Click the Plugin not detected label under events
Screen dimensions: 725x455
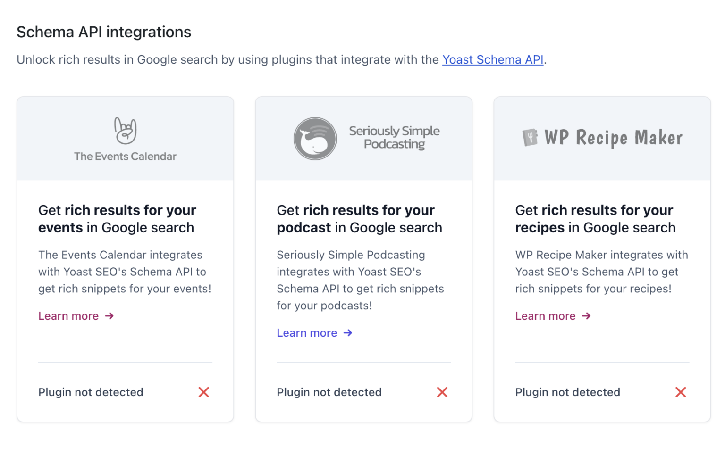click(91, 392)
